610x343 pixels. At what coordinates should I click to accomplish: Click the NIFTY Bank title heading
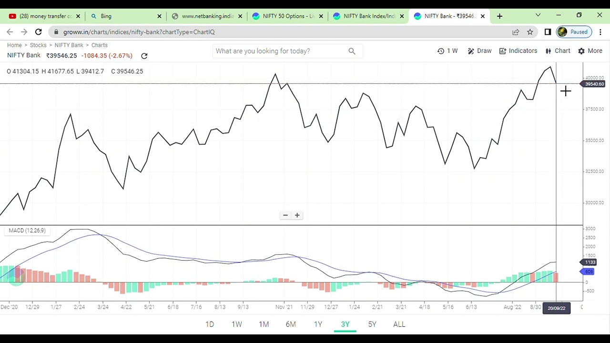[24, 56]
